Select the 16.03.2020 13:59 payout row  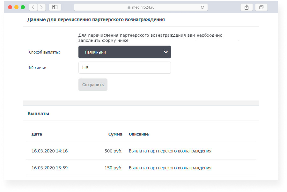(141, 168)
